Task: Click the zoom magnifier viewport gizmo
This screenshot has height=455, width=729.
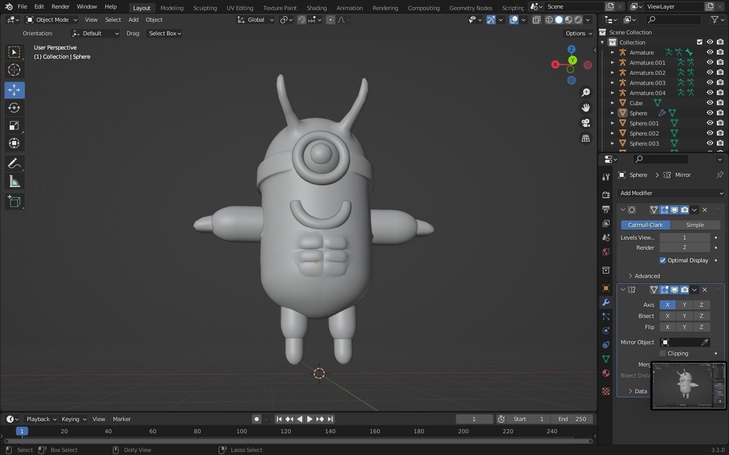Action: (x=586, y=93)
